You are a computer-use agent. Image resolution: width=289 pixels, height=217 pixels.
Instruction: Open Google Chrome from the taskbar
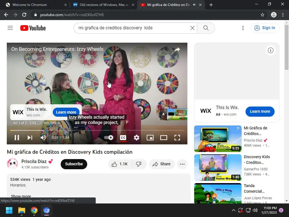(34, 210)
